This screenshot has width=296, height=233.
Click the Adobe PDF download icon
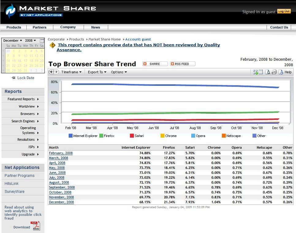coord(35,226)
